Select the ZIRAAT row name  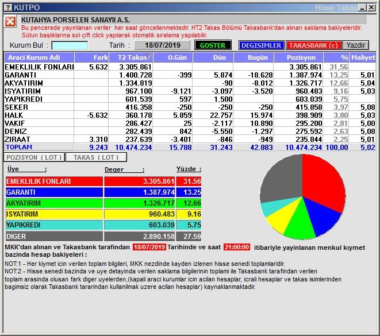click(x=17, y=139)
